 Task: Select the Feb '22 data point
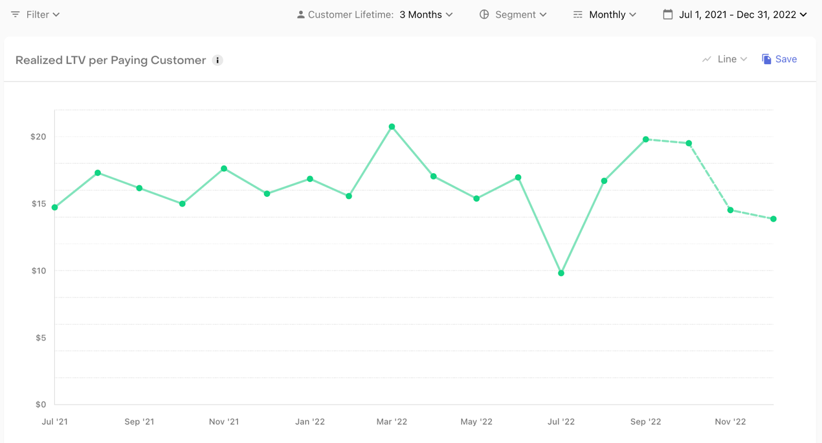(349, 196)
